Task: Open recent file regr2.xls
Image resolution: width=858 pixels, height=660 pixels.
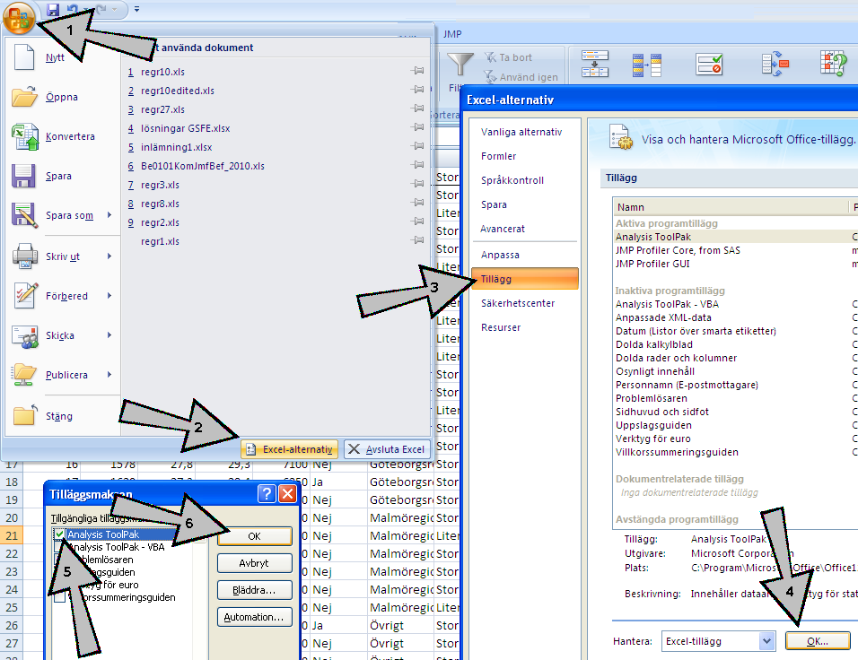Action: click(x=160, y=222)
